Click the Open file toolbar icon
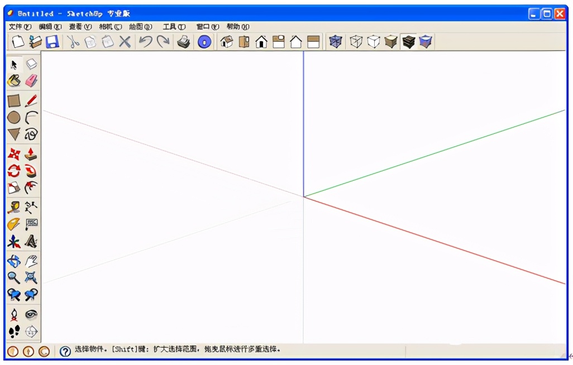Viewport: 573px width, 365px height. (35, 42)
